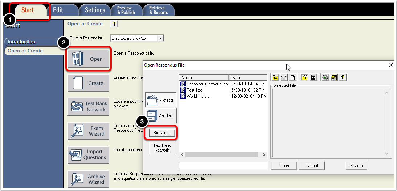397x191 pixels.
Task: Close the Open Respondus File dialog
Action: pyautogui.click(x=390, y=65)
